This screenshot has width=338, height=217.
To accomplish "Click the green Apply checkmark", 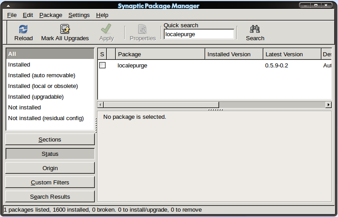I will [x=106, y=29].
